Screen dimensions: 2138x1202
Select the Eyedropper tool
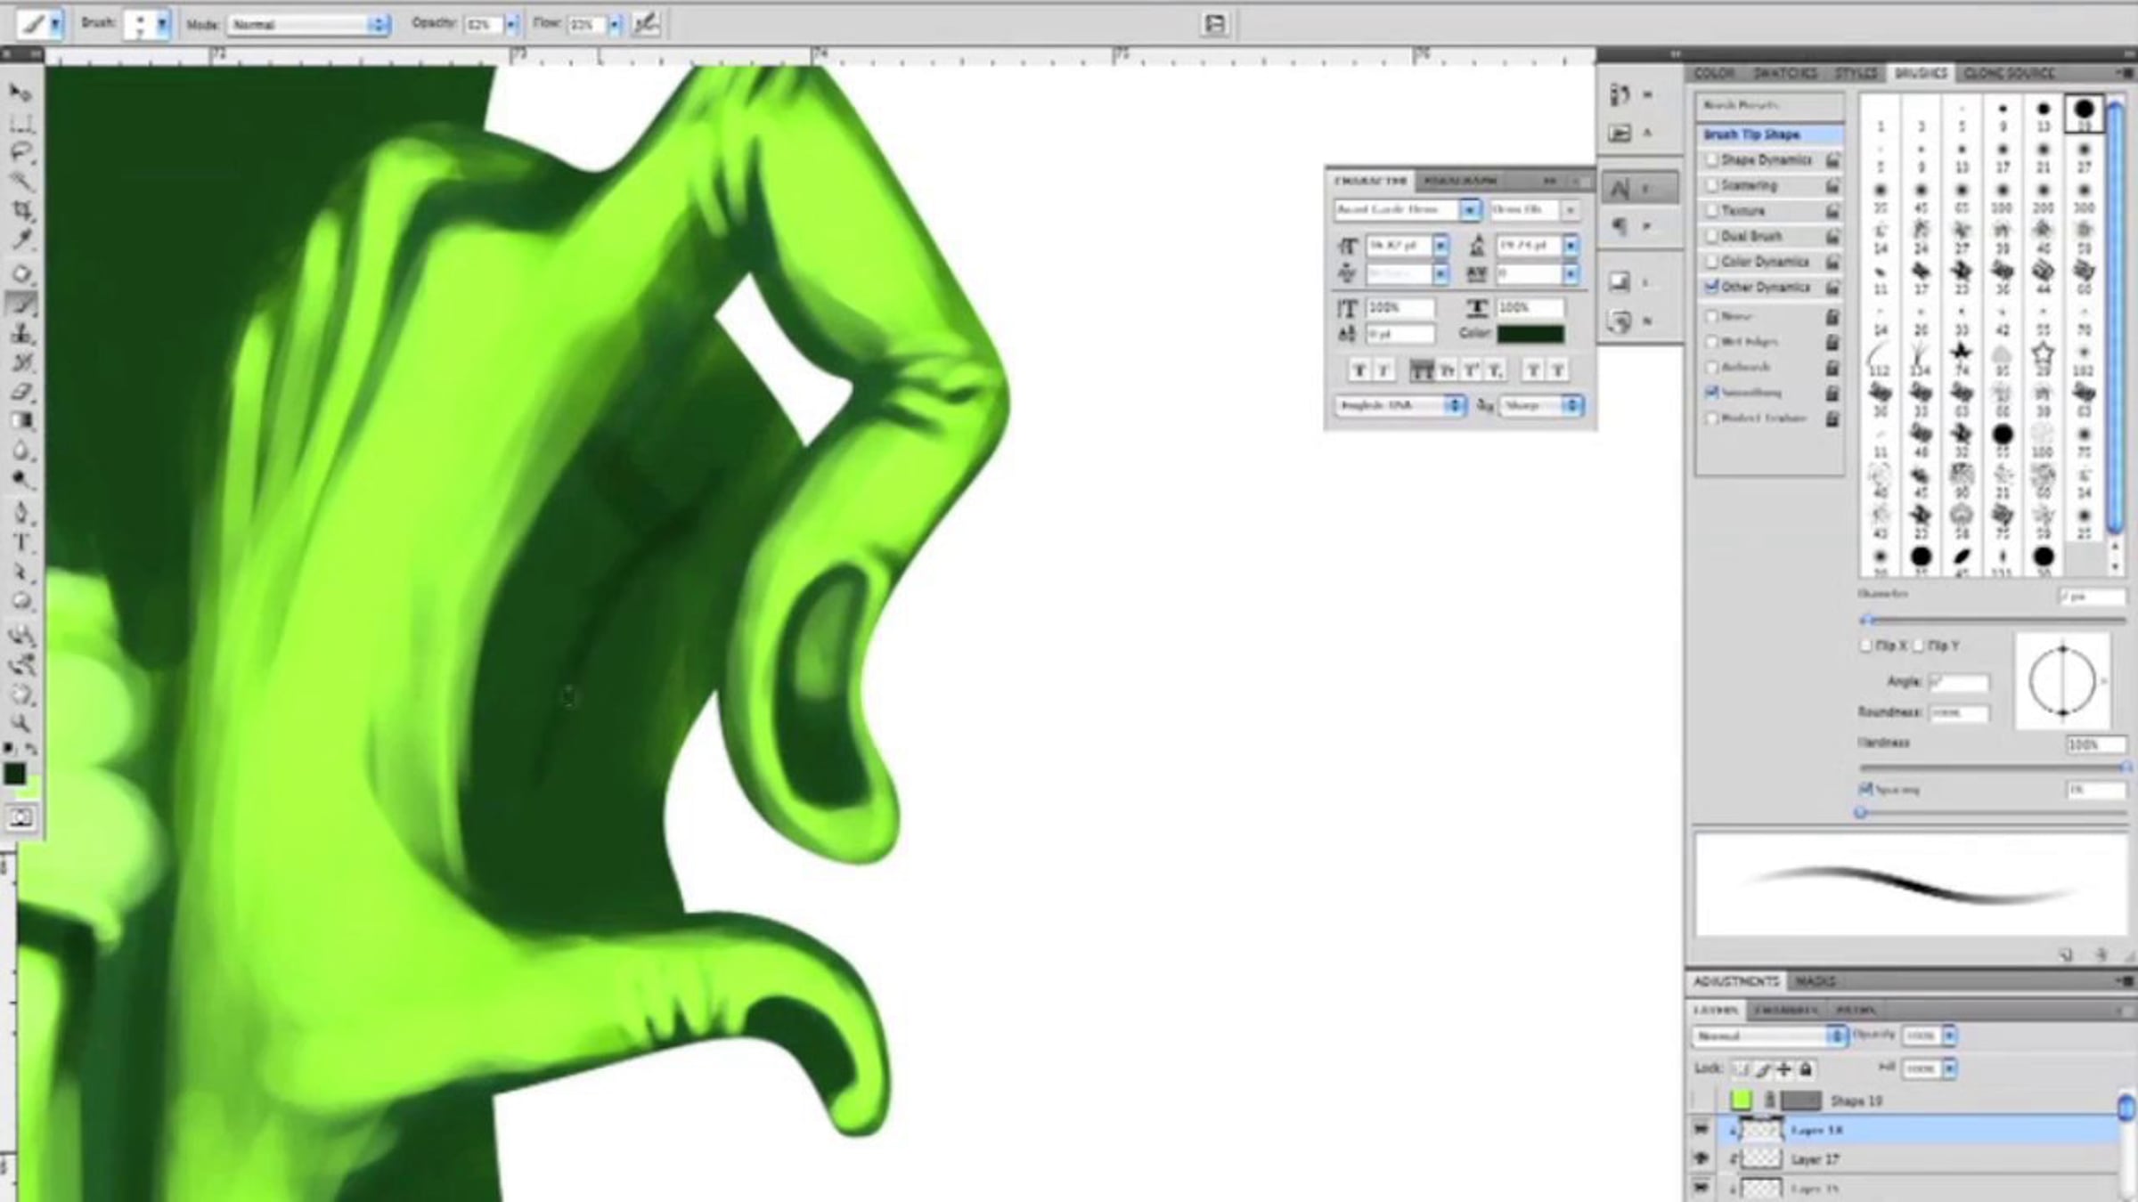21,240
